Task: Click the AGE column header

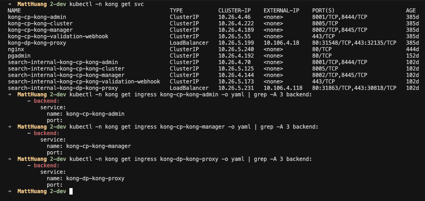Action: pos(410,10)
